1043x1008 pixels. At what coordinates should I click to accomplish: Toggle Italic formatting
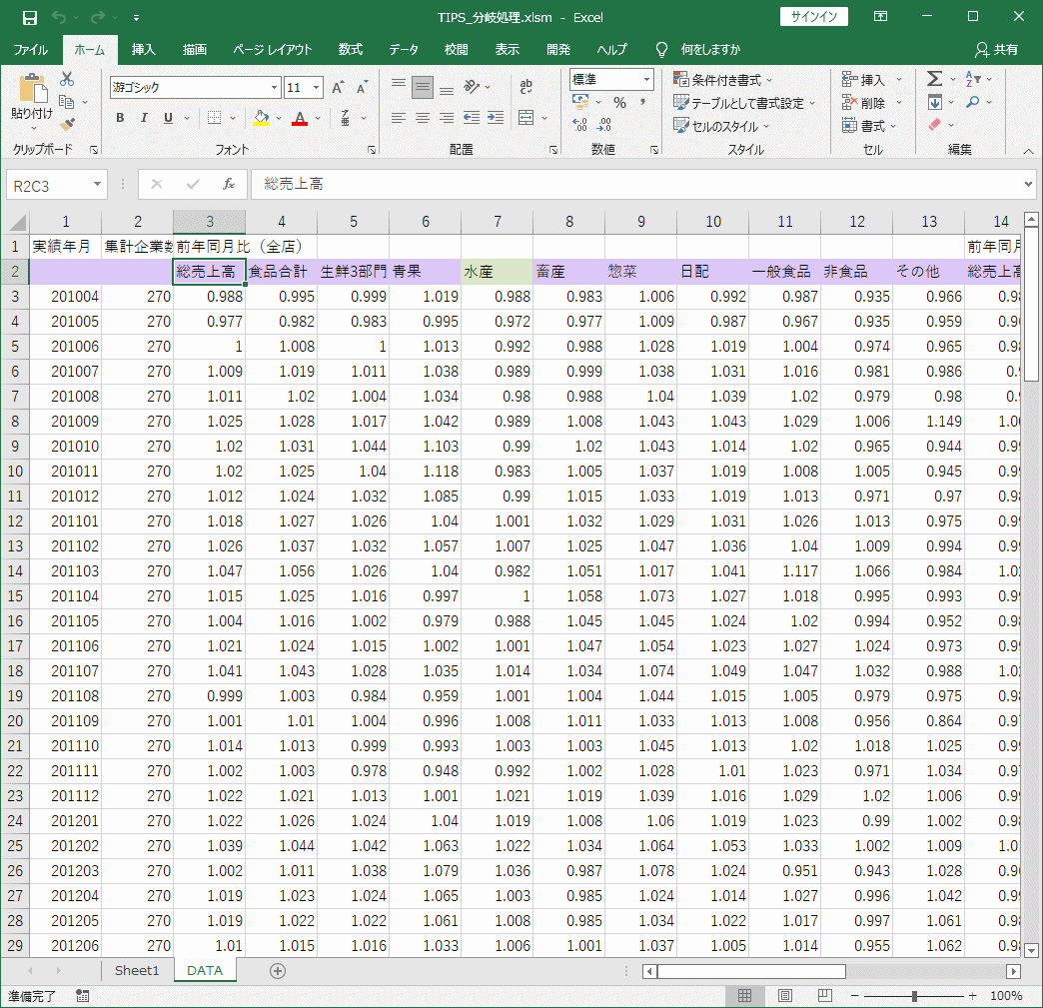(144, 118)
